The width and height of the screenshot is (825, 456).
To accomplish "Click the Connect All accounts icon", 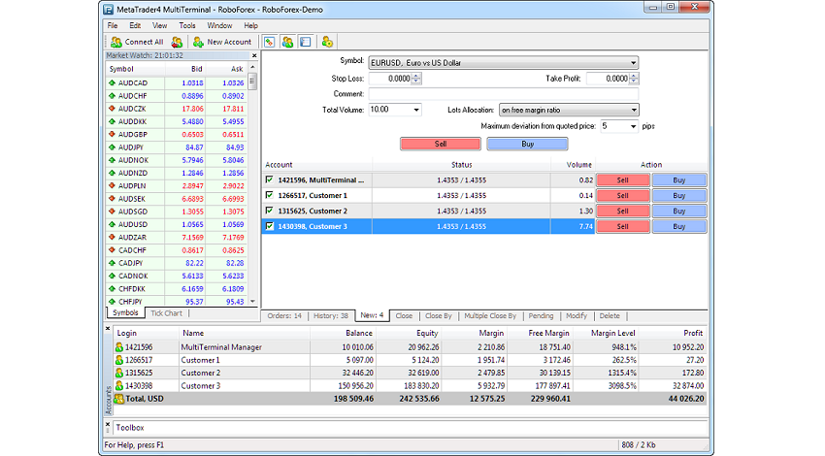I will pyautogui.click(x=116, y=42).
